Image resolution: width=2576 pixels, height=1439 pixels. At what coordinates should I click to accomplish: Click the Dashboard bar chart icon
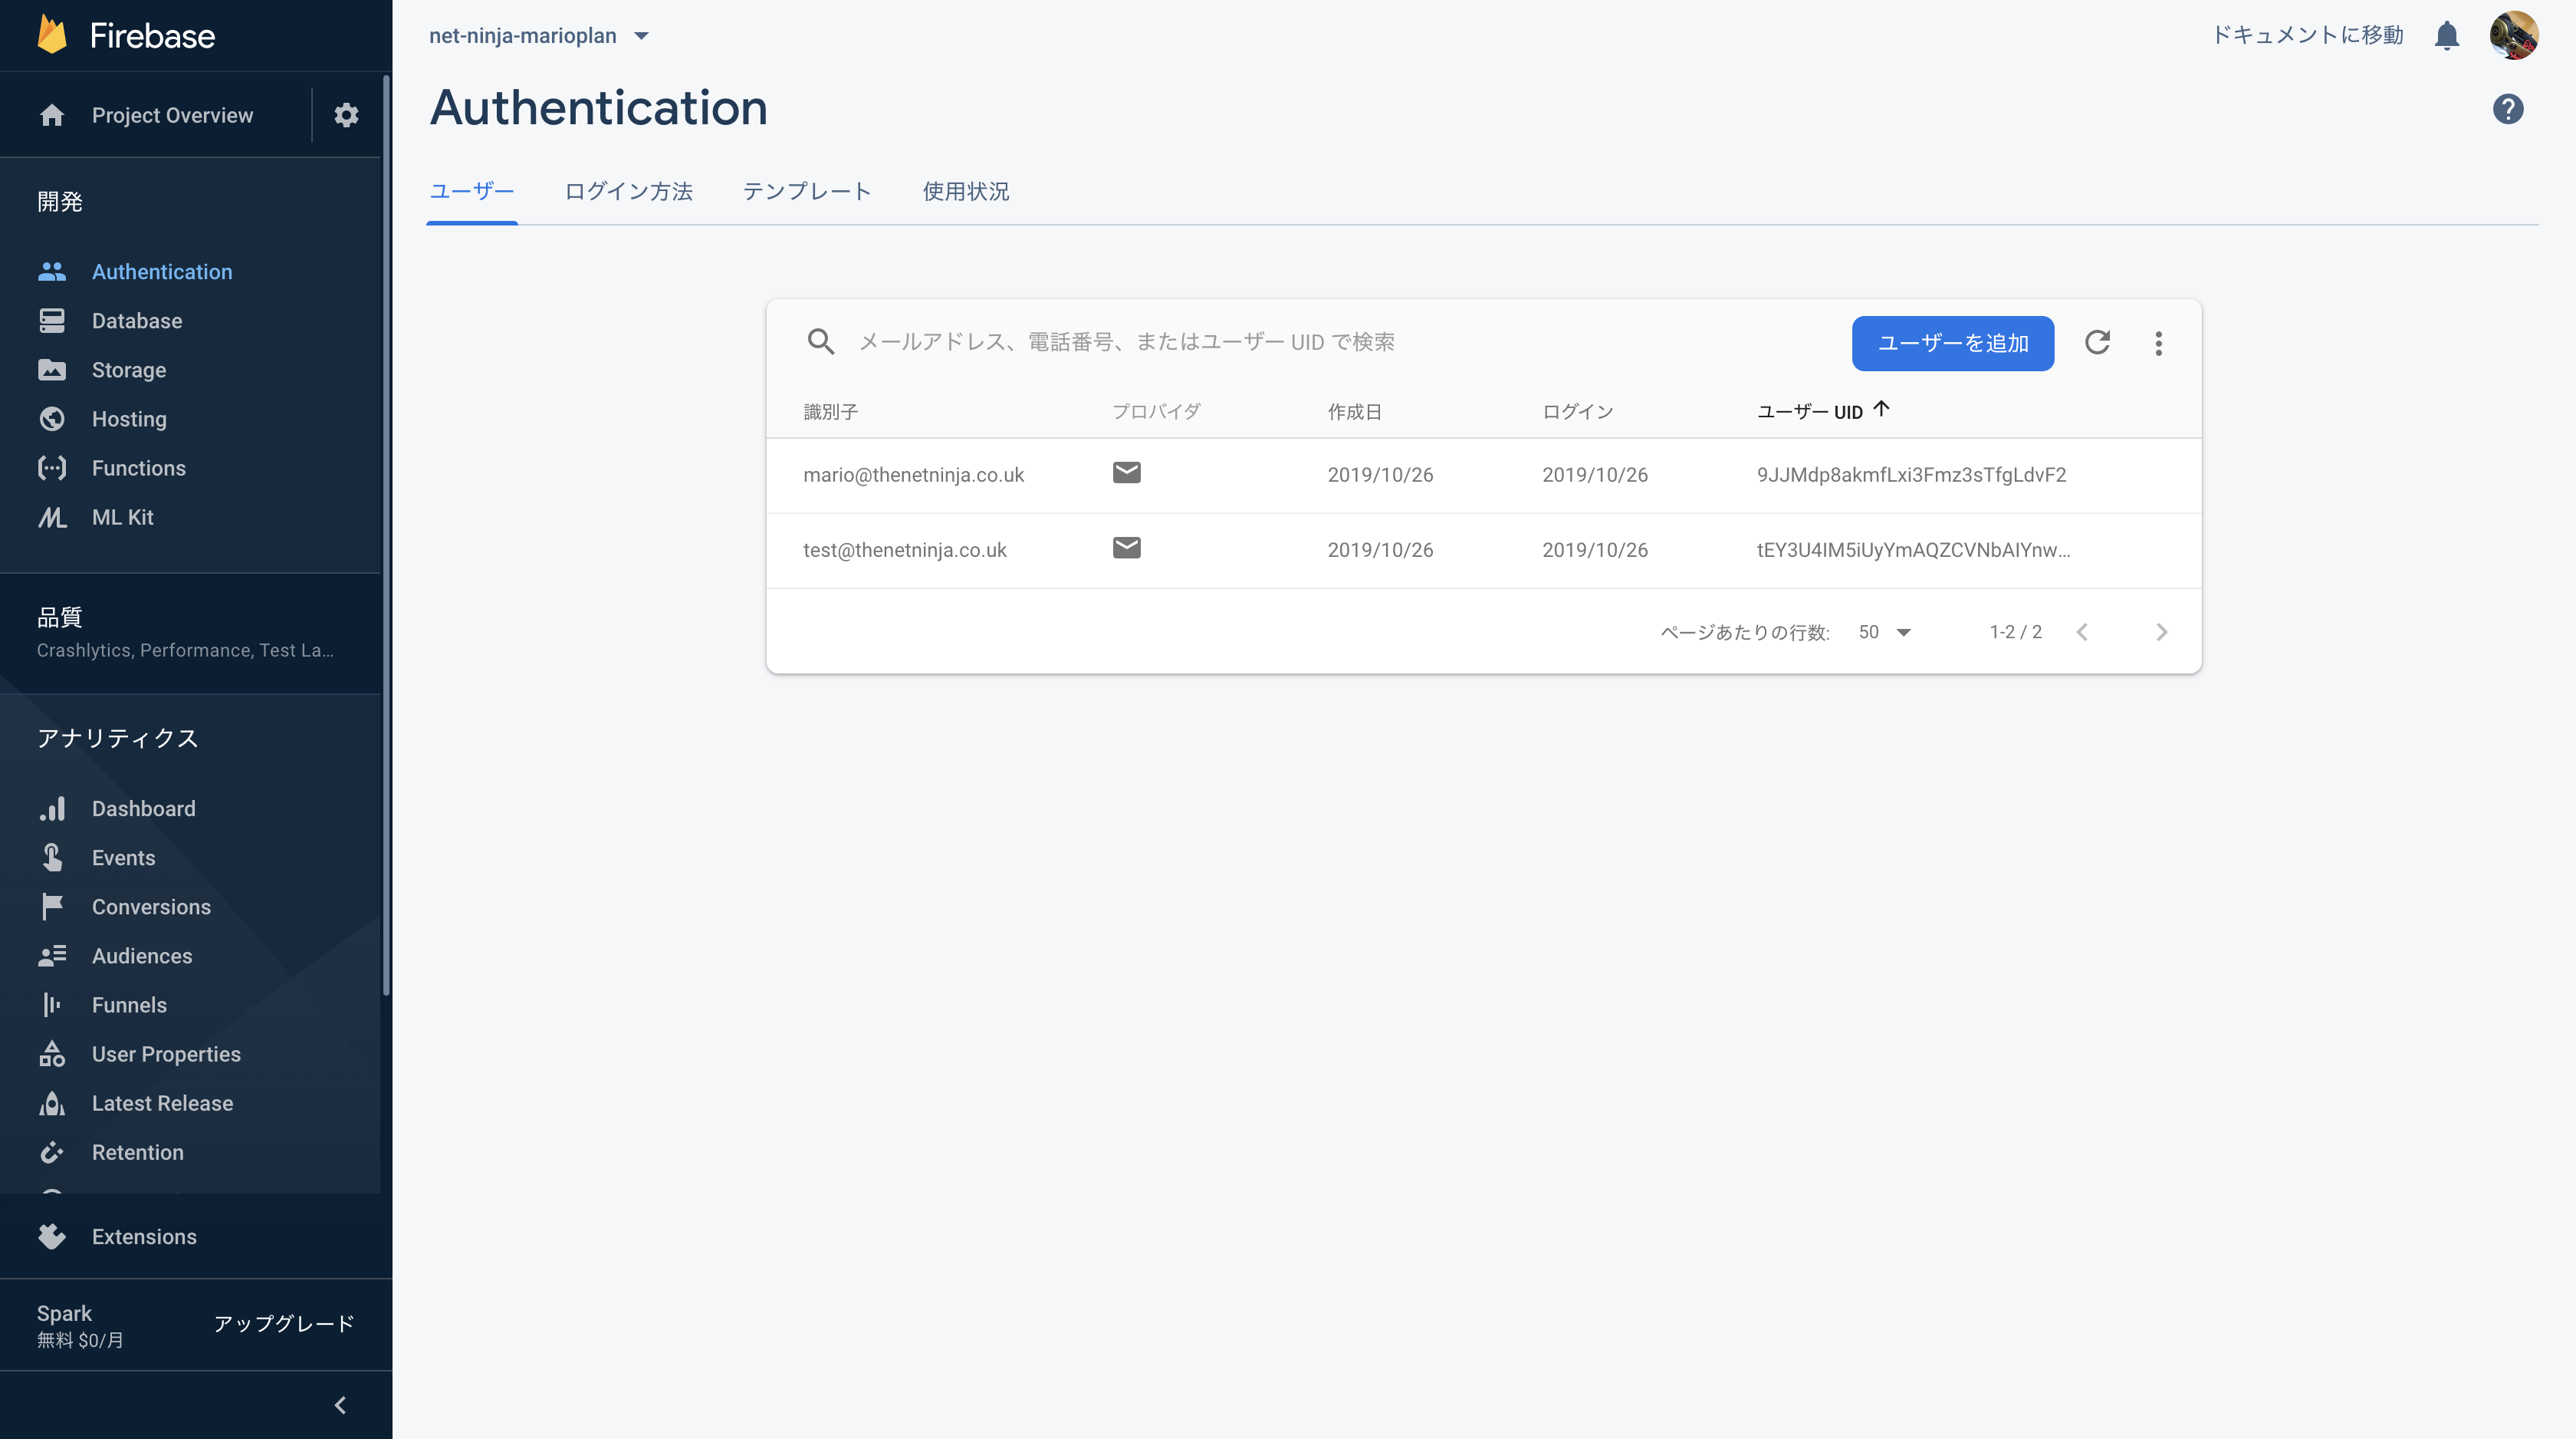pos(52,808)
